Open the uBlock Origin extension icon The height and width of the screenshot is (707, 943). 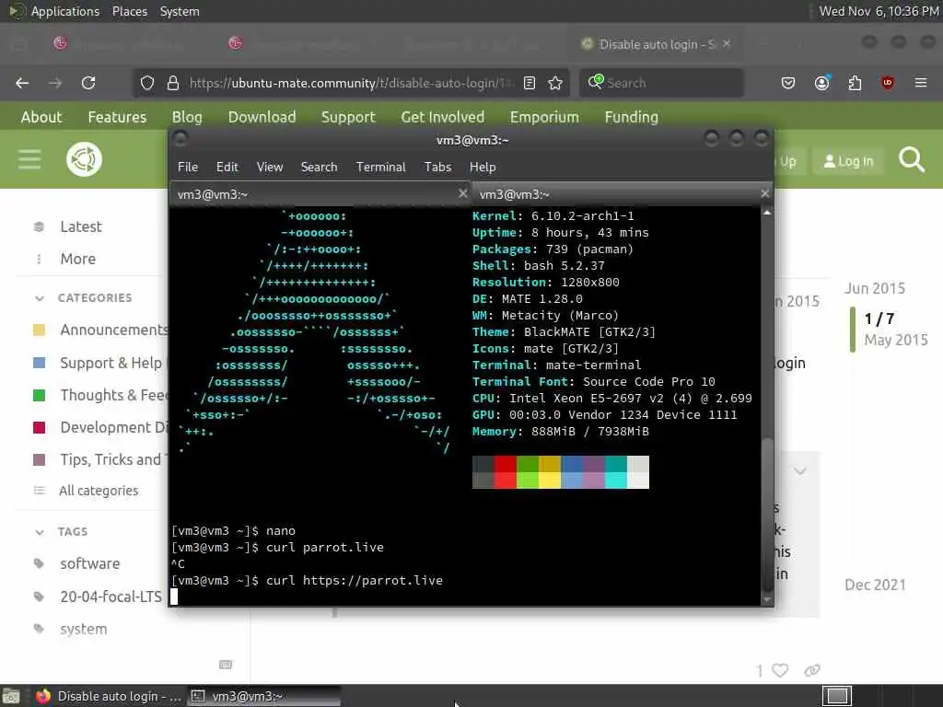click(x=888, y=83)
